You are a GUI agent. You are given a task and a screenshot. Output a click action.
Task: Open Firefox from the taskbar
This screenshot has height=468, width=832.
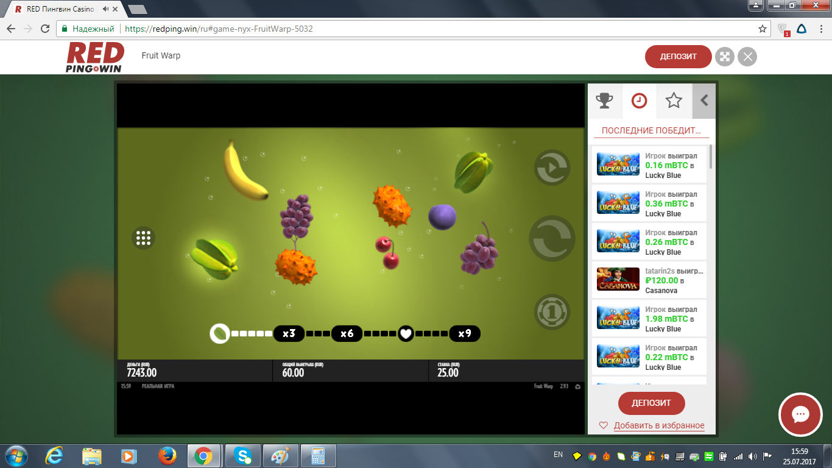coord(166,456)
